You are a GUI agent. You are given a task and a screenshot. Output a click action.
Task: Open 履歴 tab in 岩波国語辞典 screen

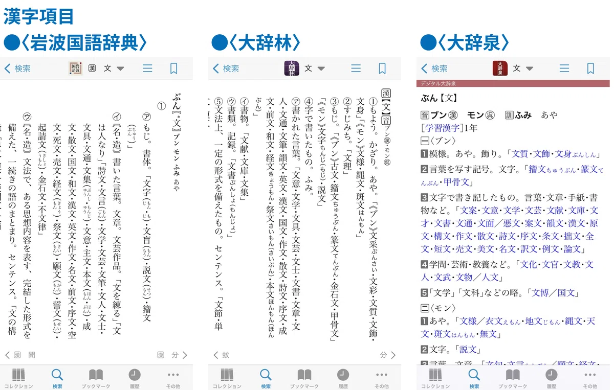tap(135, 379)
